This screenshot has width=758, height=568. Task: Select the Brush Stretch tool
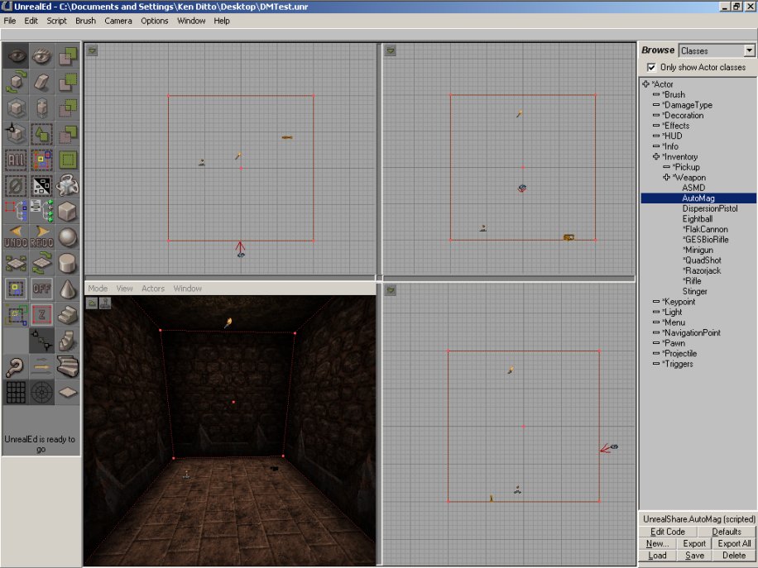coord(41,107)
